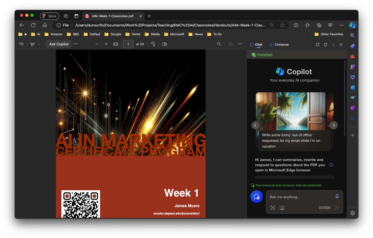
Task: Click the Ask Copilot button
Action: (x=59, y=44)
